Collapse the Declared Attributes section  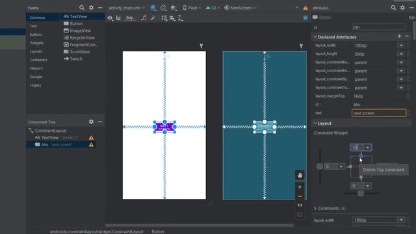(x=315, y=37)
